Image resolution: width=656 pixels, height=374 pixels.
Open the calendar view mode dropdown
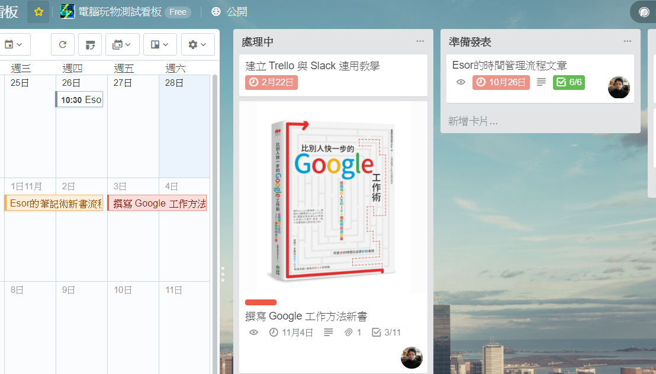[122, 44]
